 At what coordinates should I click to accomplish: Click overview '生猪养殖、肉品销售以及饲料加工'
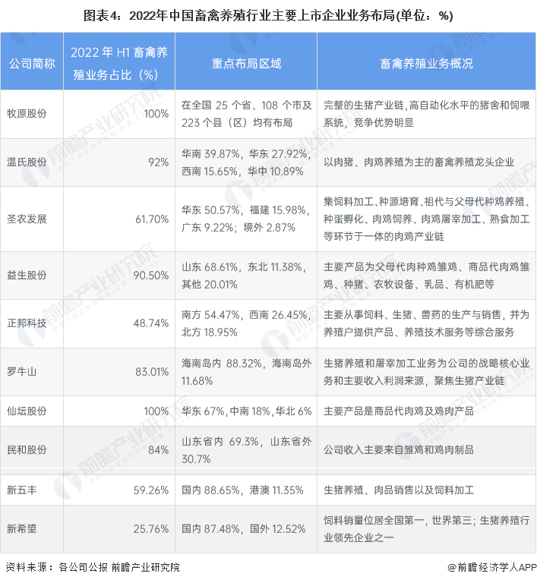(399, 490)
